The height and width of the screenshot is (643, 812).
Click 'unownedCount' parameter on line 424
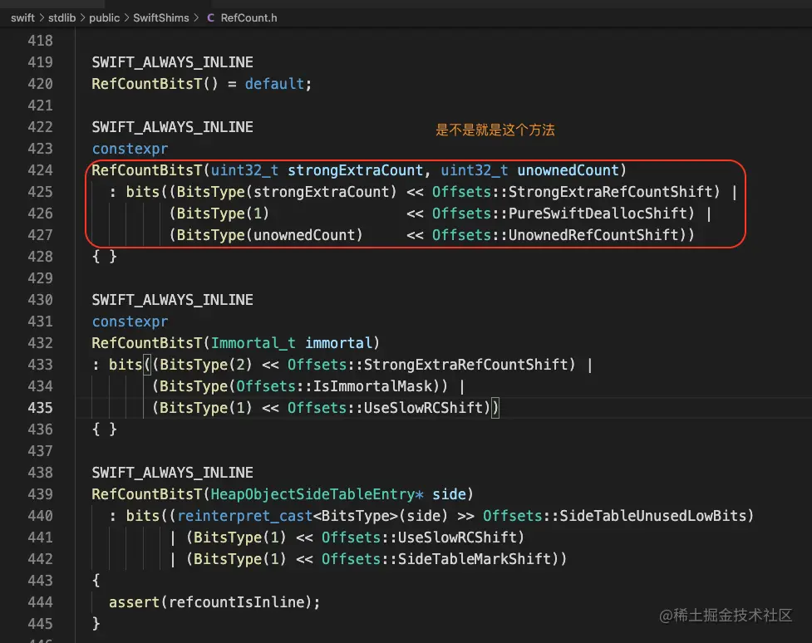(x=568, y=169)
